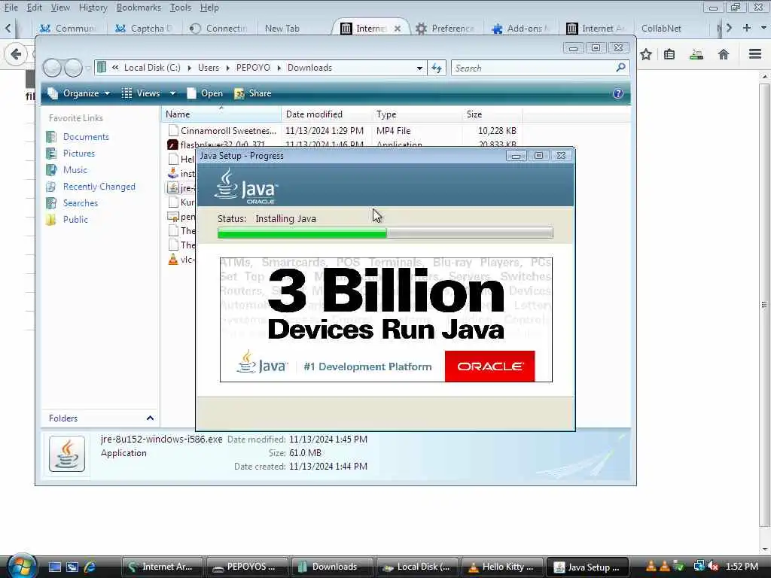Click the Open toolbar button
Viewport: 771px width, 578px height.
coord(205,93)
